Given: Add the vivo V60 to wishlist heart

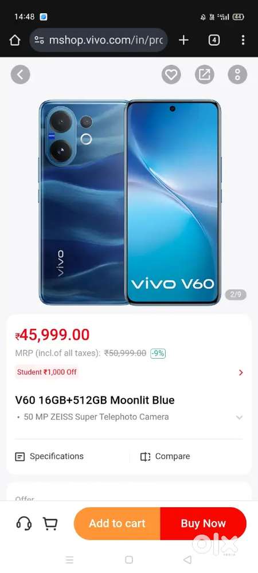Looking at the screenshot, I should point(171,75).
